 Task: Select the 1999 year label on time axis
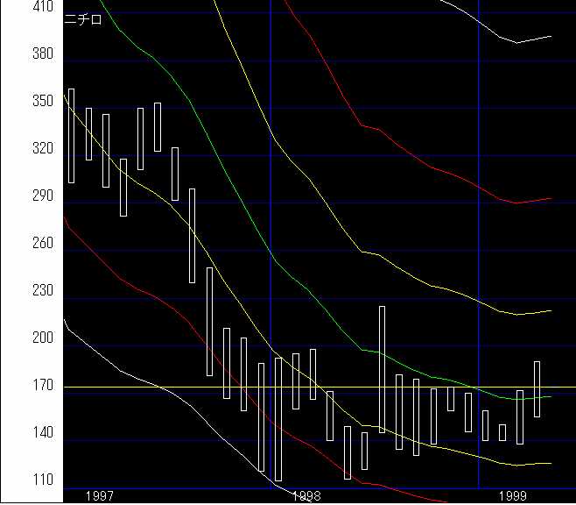(x=512, y=496)
